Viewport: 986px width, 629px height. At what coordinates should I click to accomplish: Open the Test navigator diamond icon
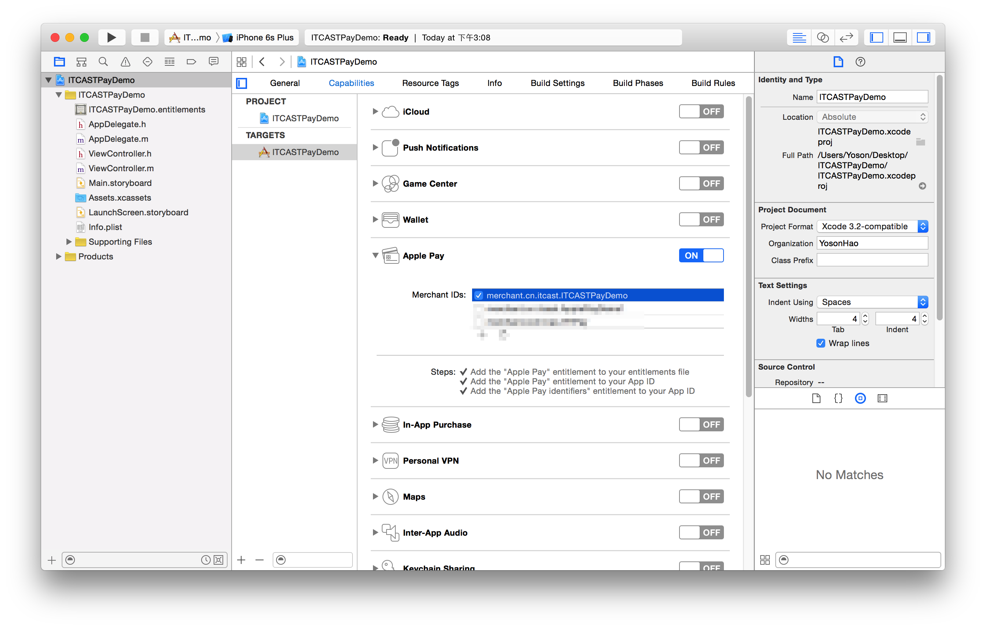click(x=148, y=61)
